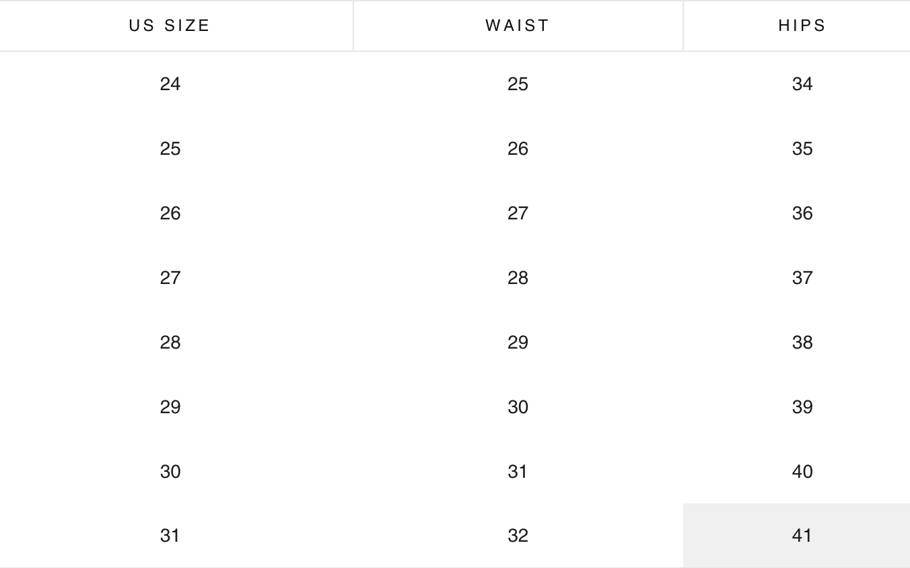Screen dimensions: 910x568
Task: Select hips measurement 34
Action: (x=802, y=84)
